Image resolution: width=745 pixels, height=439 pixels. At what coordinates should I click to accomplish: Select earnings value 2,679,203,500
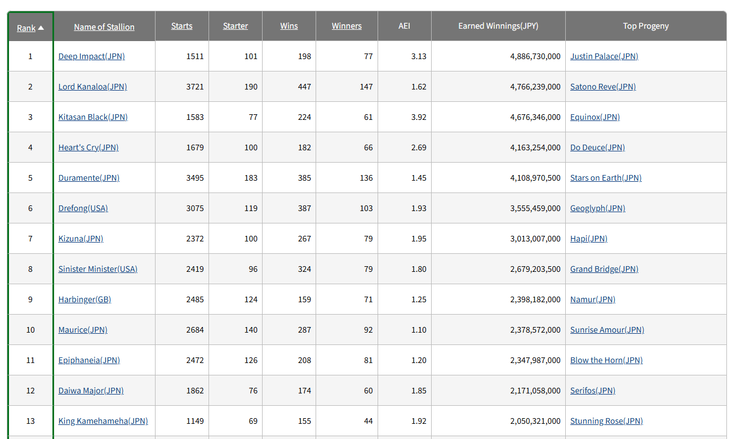(x=535, y=269)
